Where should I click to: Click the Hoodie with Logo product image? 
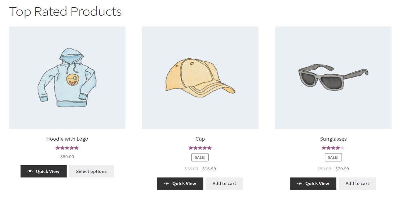[67, 78]
